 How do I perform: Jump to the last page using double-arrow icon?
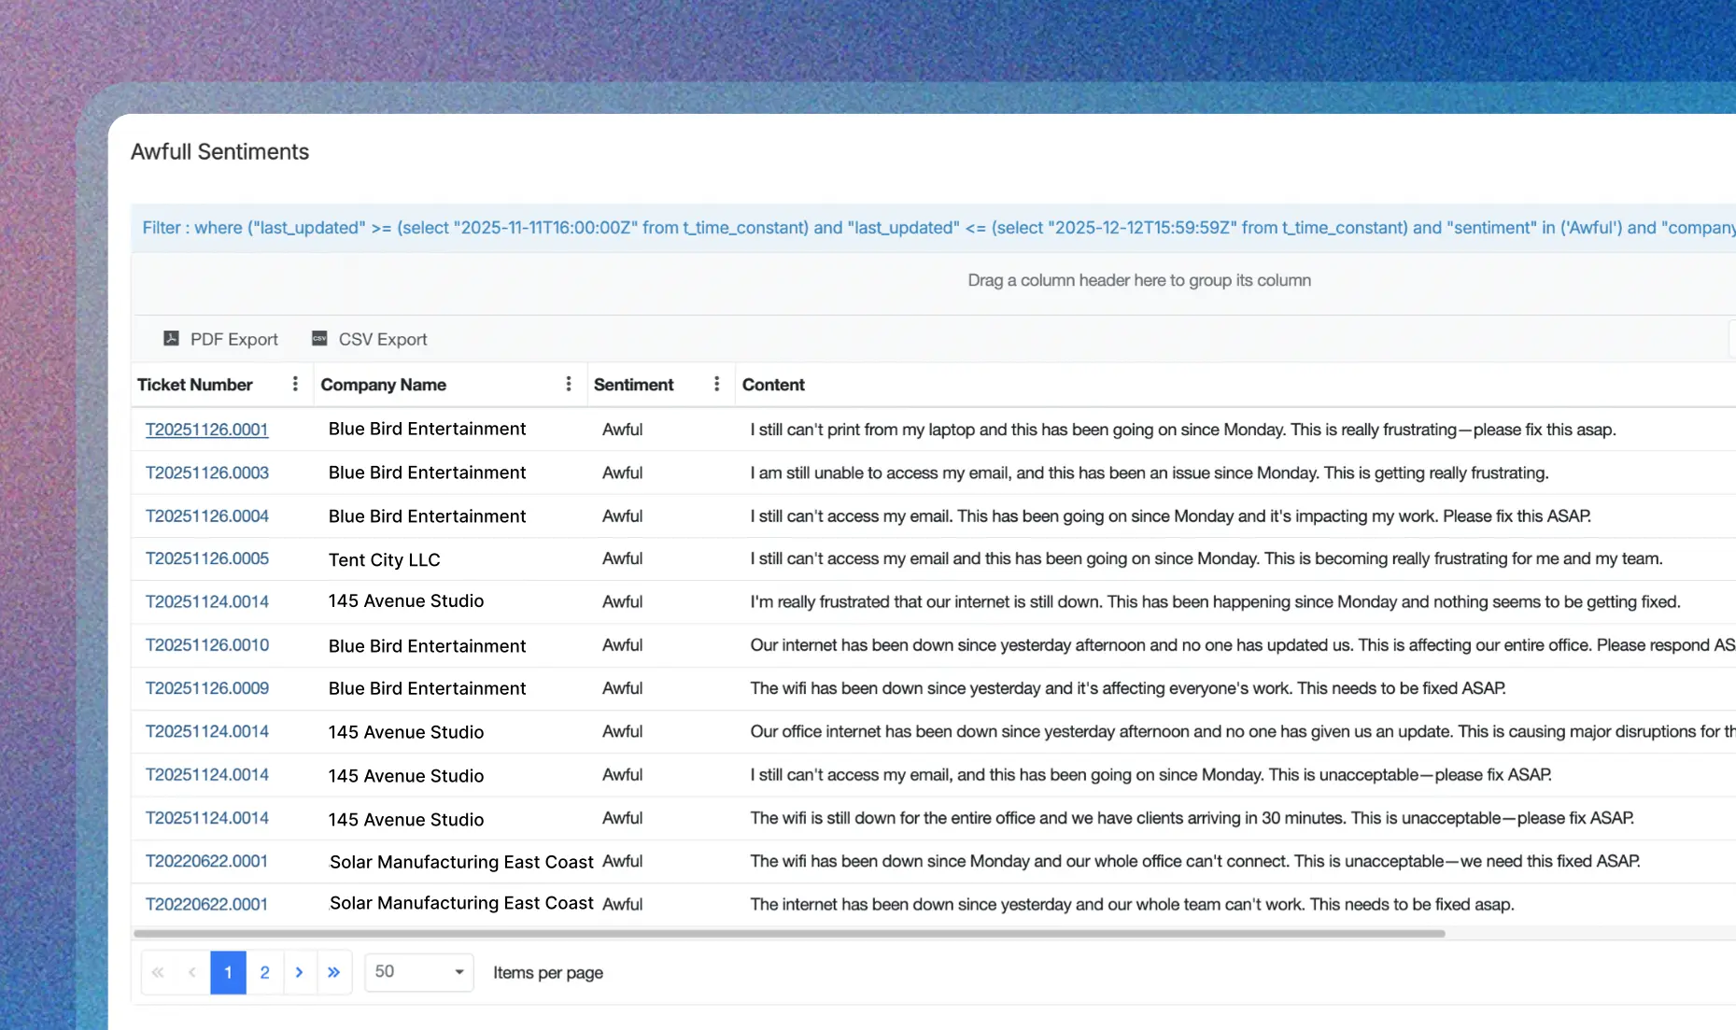point(334,972)
